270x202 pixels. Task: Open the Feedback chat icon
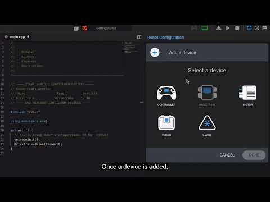click(264, 28)
